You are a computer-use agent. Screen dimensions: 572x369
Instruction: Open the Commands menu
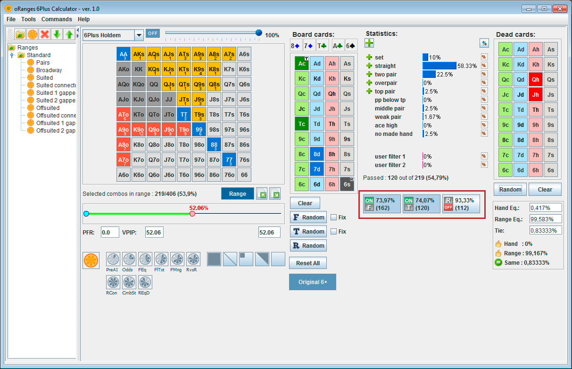tap(57, 19)
